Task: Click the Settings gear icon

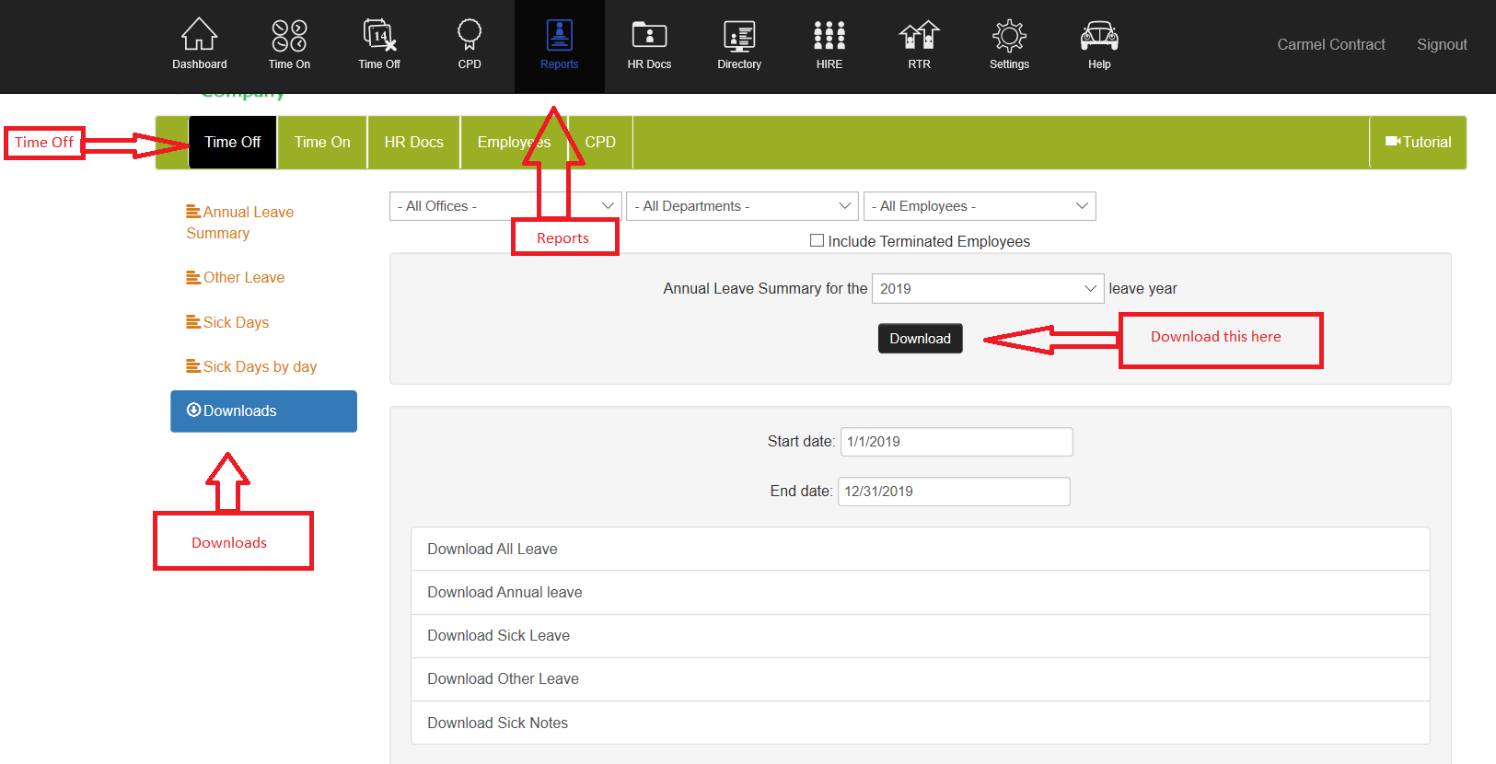Action: pyautogui.click(x=1009, y=36)
